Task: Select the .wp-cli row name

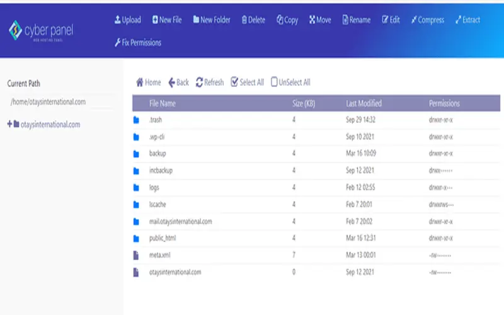Action: (157, 137)
